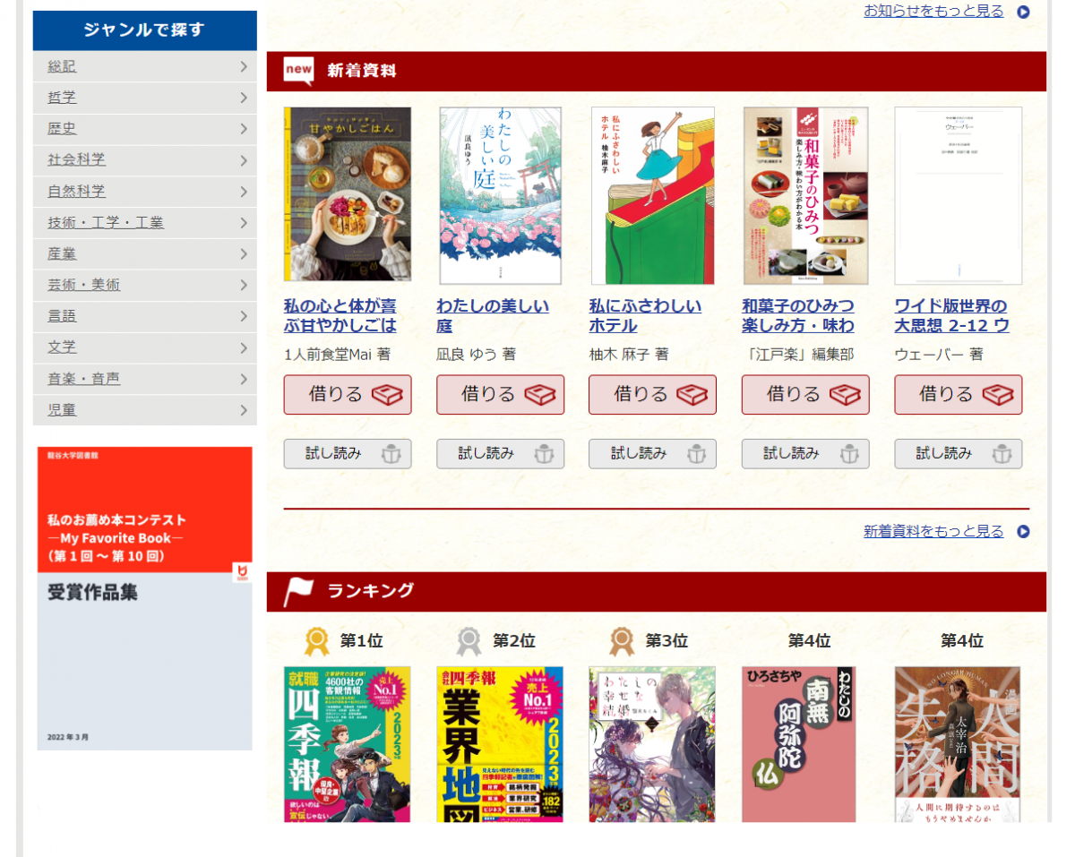Follow the 新着資料をもっと見る link
The height and width of the screenshot is (857, 1075).
[x=933, y=532]
